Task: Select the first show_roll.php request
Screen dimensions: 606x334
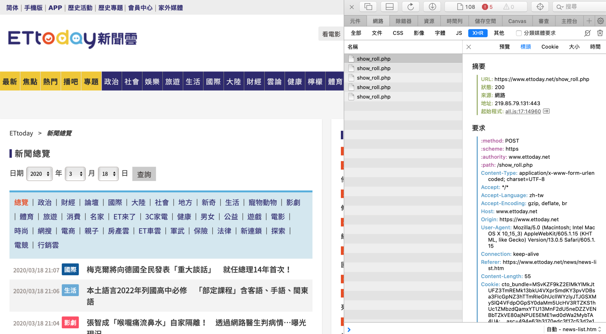Action: [x=403, y=59]
